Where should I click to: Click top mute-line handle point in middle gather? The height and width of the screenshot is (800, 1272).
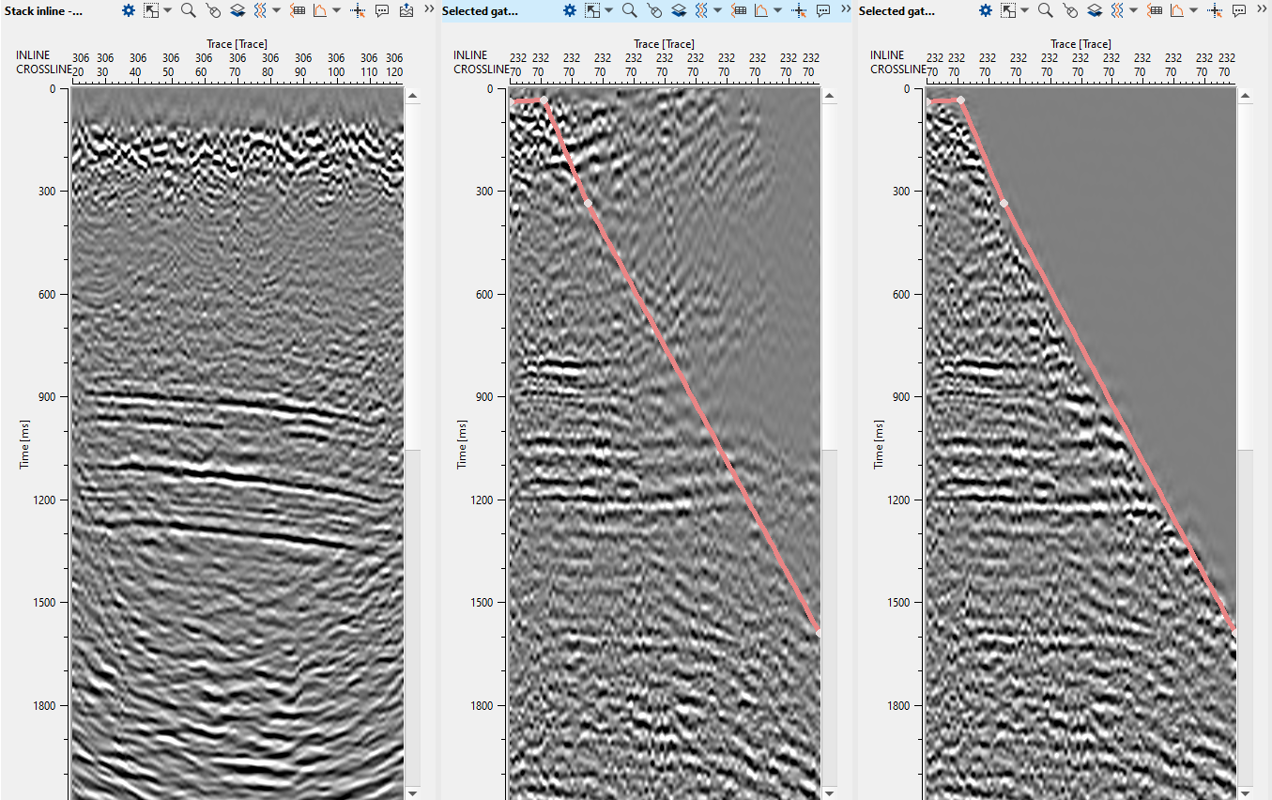coord(544,100)
